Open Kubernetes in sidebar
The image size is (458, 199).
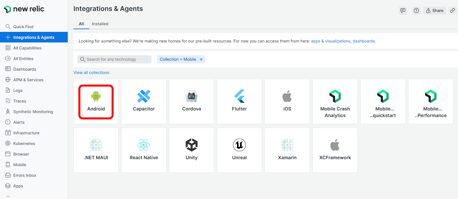[34, 143]
